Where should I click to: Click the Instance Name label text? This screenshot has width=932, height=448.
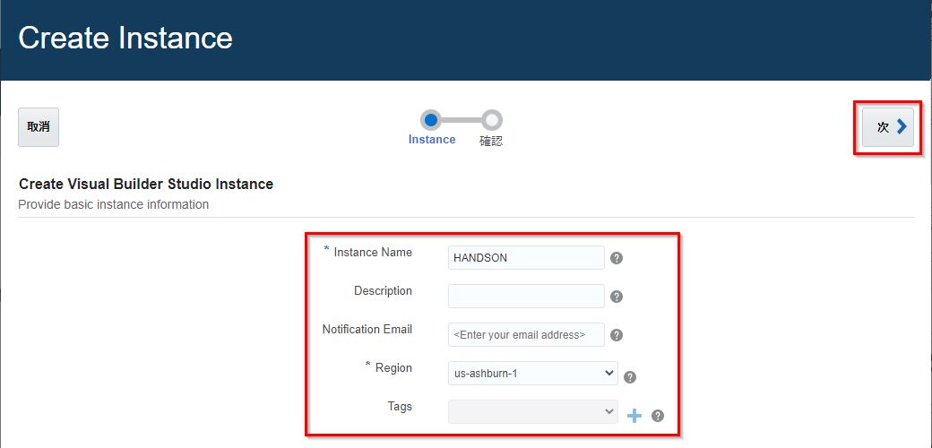click(373, 253)
